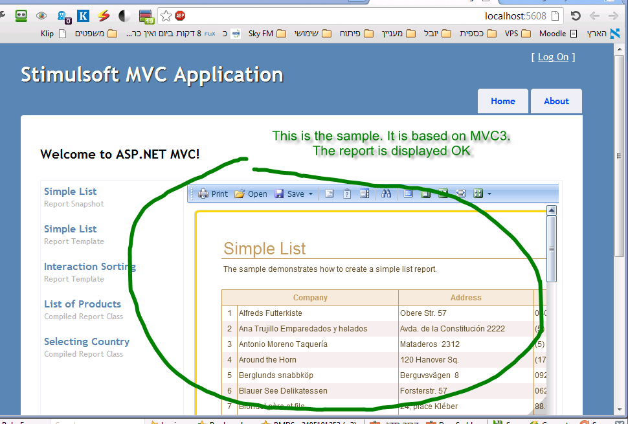Open the VPS bookmarks folder
The image size is (628, 424).
tap(518, 34)
